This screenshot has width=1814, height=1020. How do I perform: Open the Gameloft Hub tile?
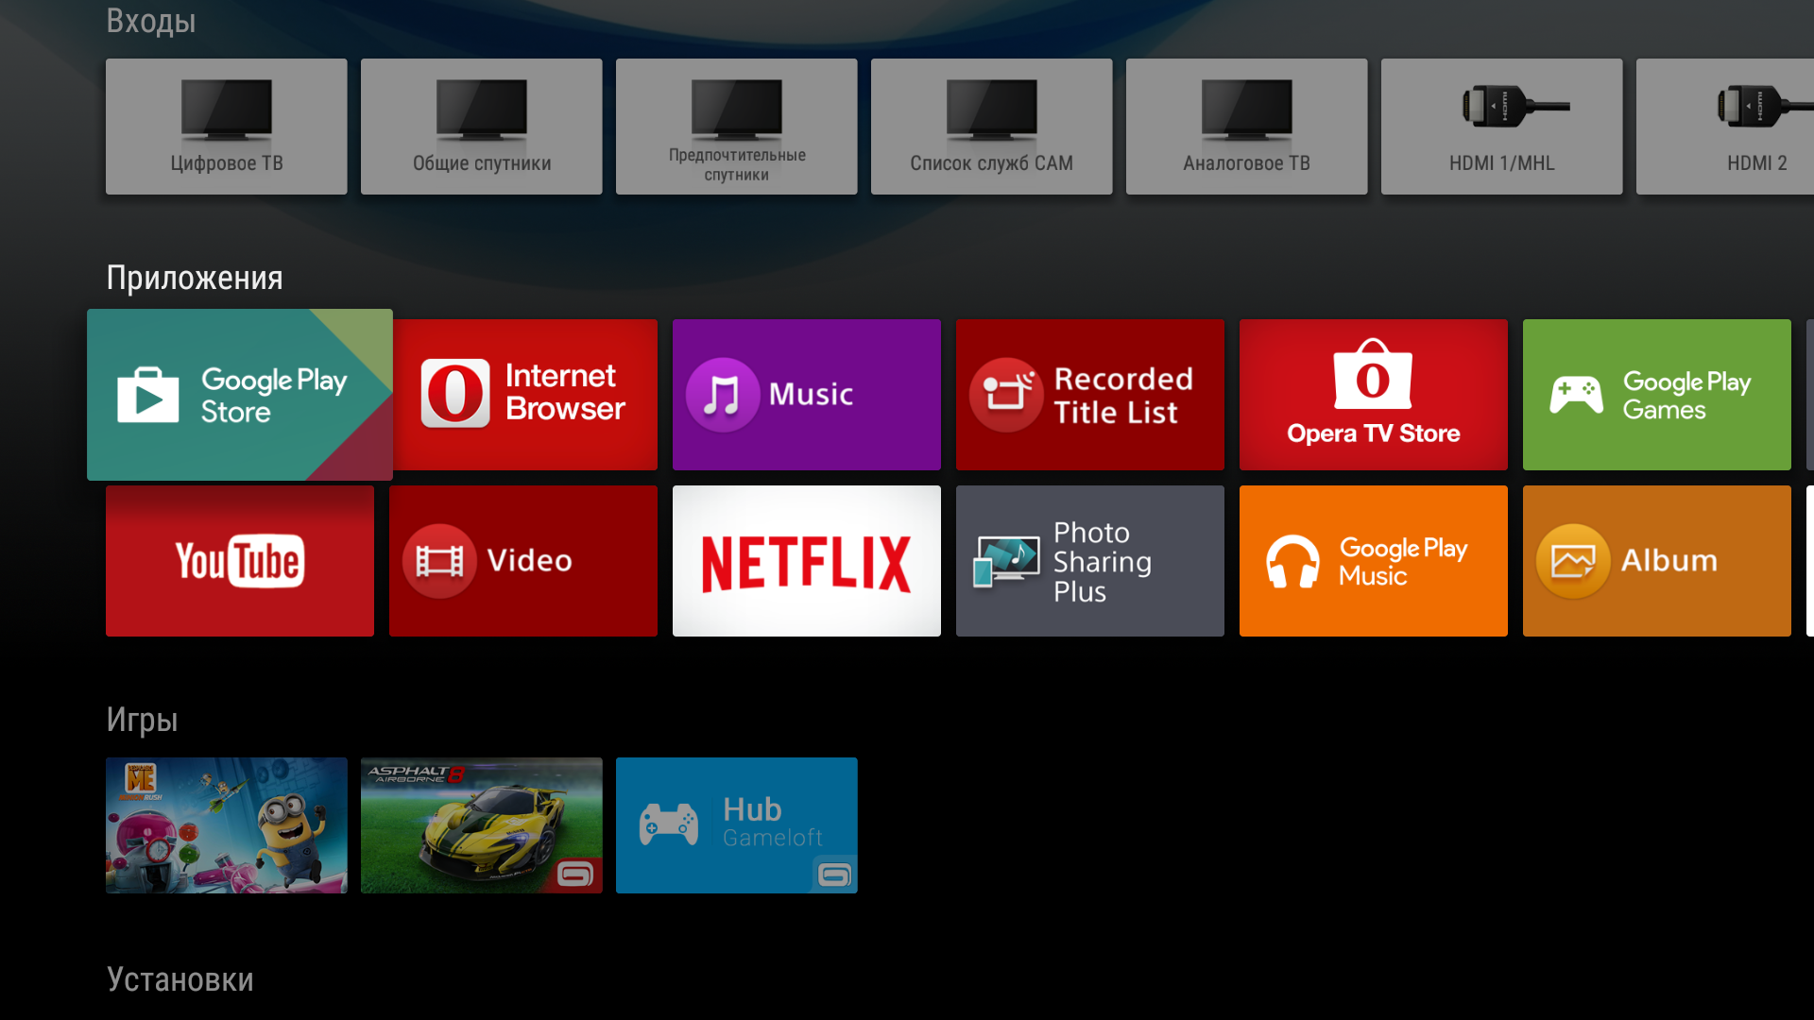click(x=737, y=825)
